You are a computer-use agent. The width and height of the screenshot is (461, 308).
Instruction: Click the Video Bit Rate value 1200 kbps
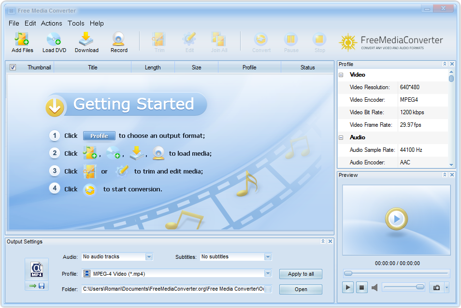(x=412, y=112)
